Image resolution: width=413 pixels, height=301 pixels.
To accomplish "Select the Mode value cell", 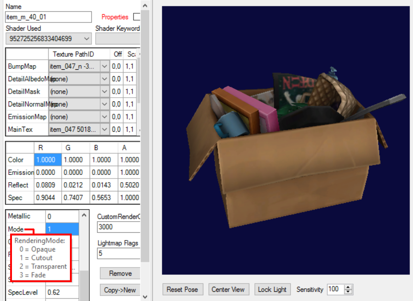I will click(62, 229).
